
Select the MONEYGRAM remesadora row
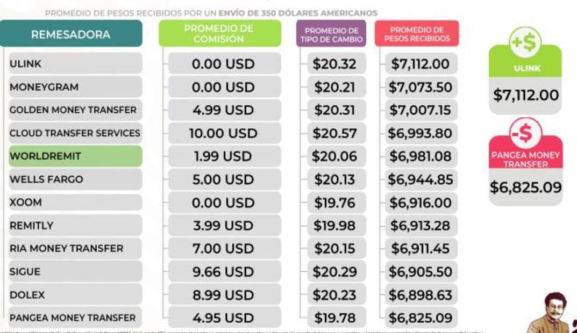(75, 87)
